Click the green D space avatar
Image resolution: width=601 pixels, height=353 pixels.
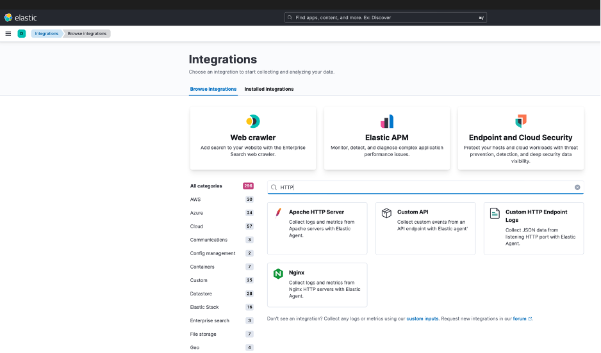[x=22, y=33]
